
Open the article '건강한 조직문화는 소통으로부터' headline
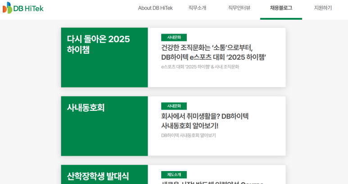(213, 53)
